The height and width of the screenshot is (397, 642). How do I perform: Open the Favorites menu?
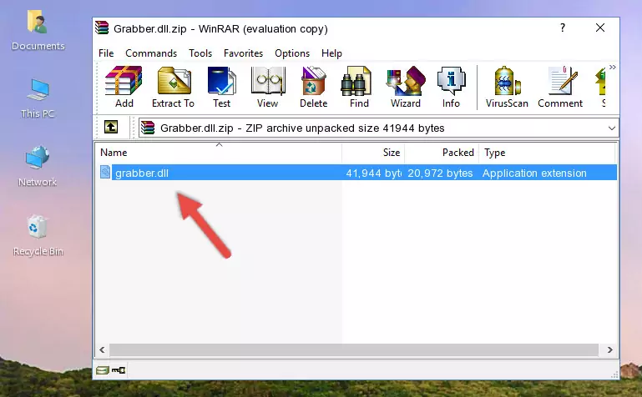pyautogui.click(x=243, y=53)
